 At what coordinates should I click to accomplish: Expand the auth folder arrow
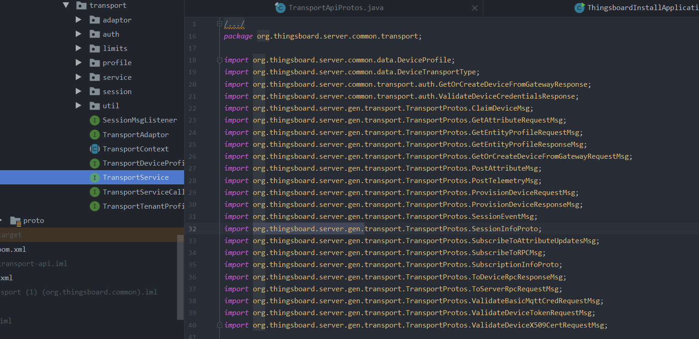pyautogui.click(x=79, y=34)
